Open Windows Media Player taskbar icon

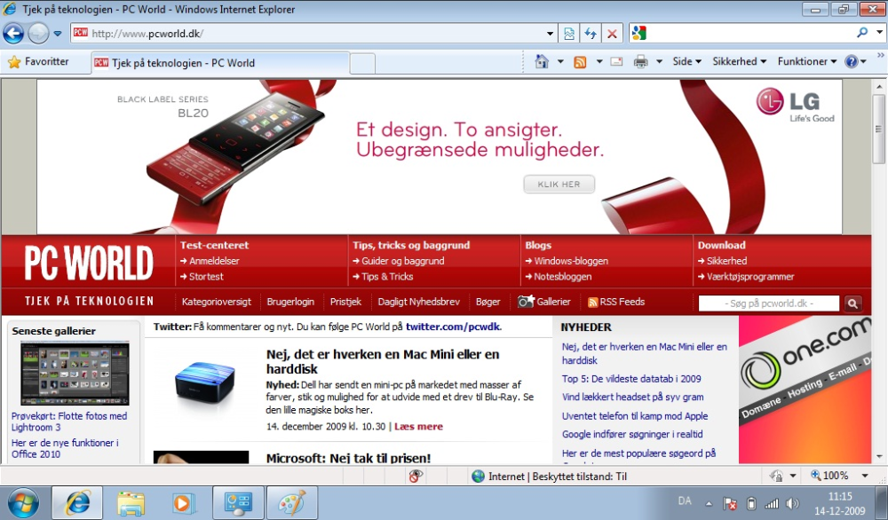[184, 502]
